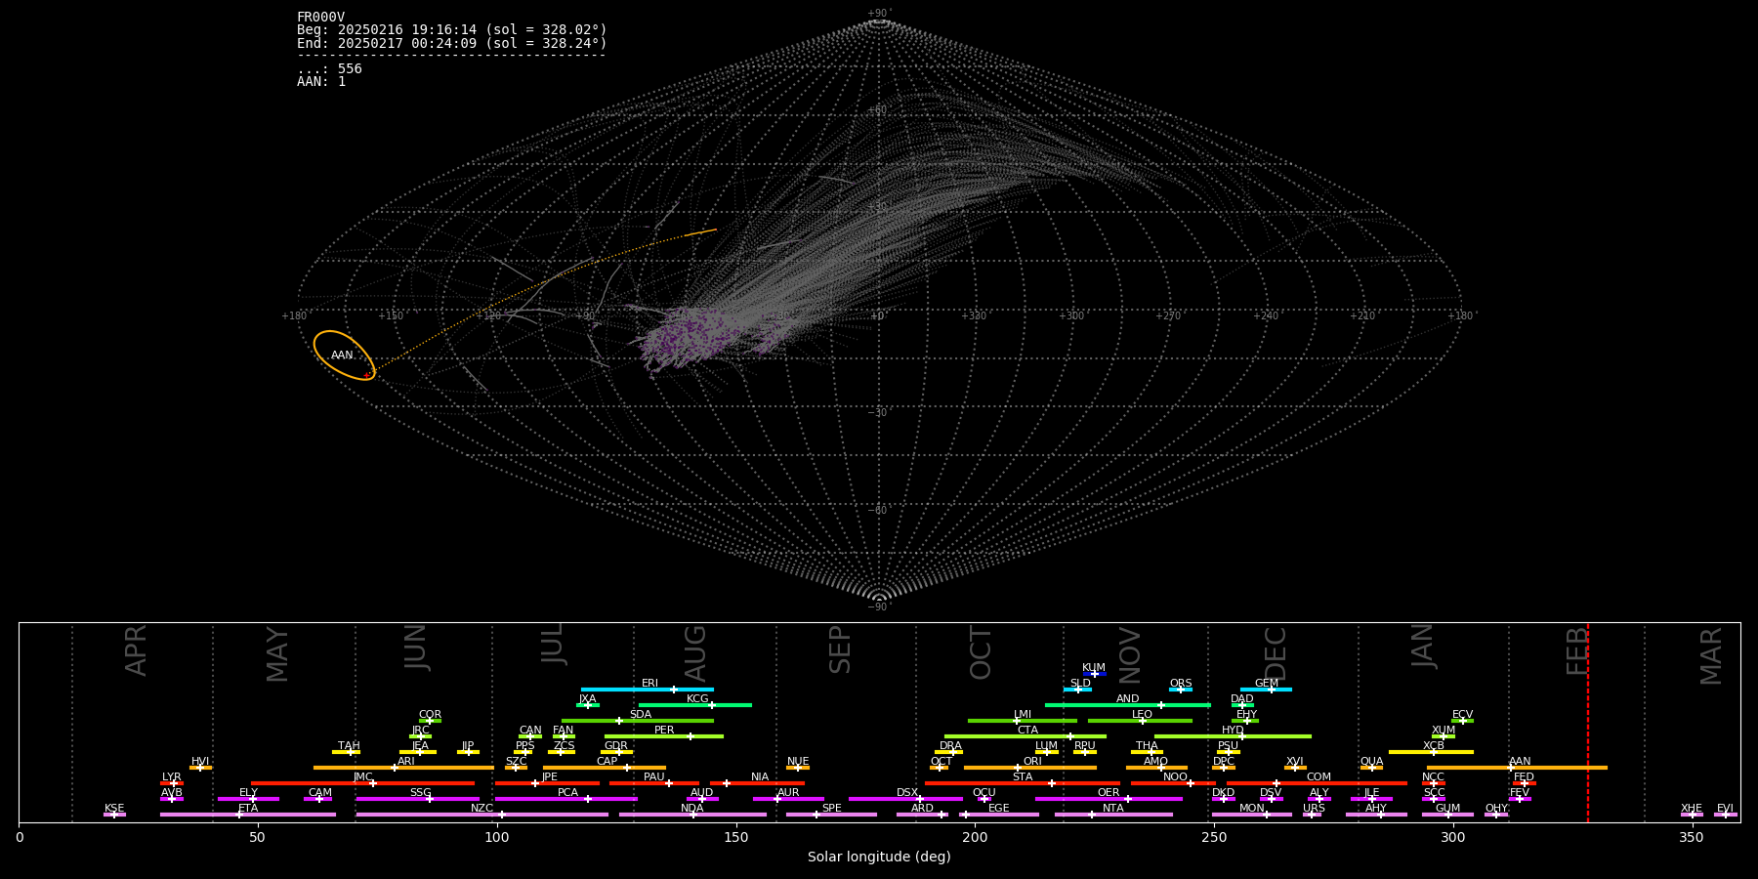1758x879 pixels.
Task: Click the red NIA shower bar
Action: (757, 783)
